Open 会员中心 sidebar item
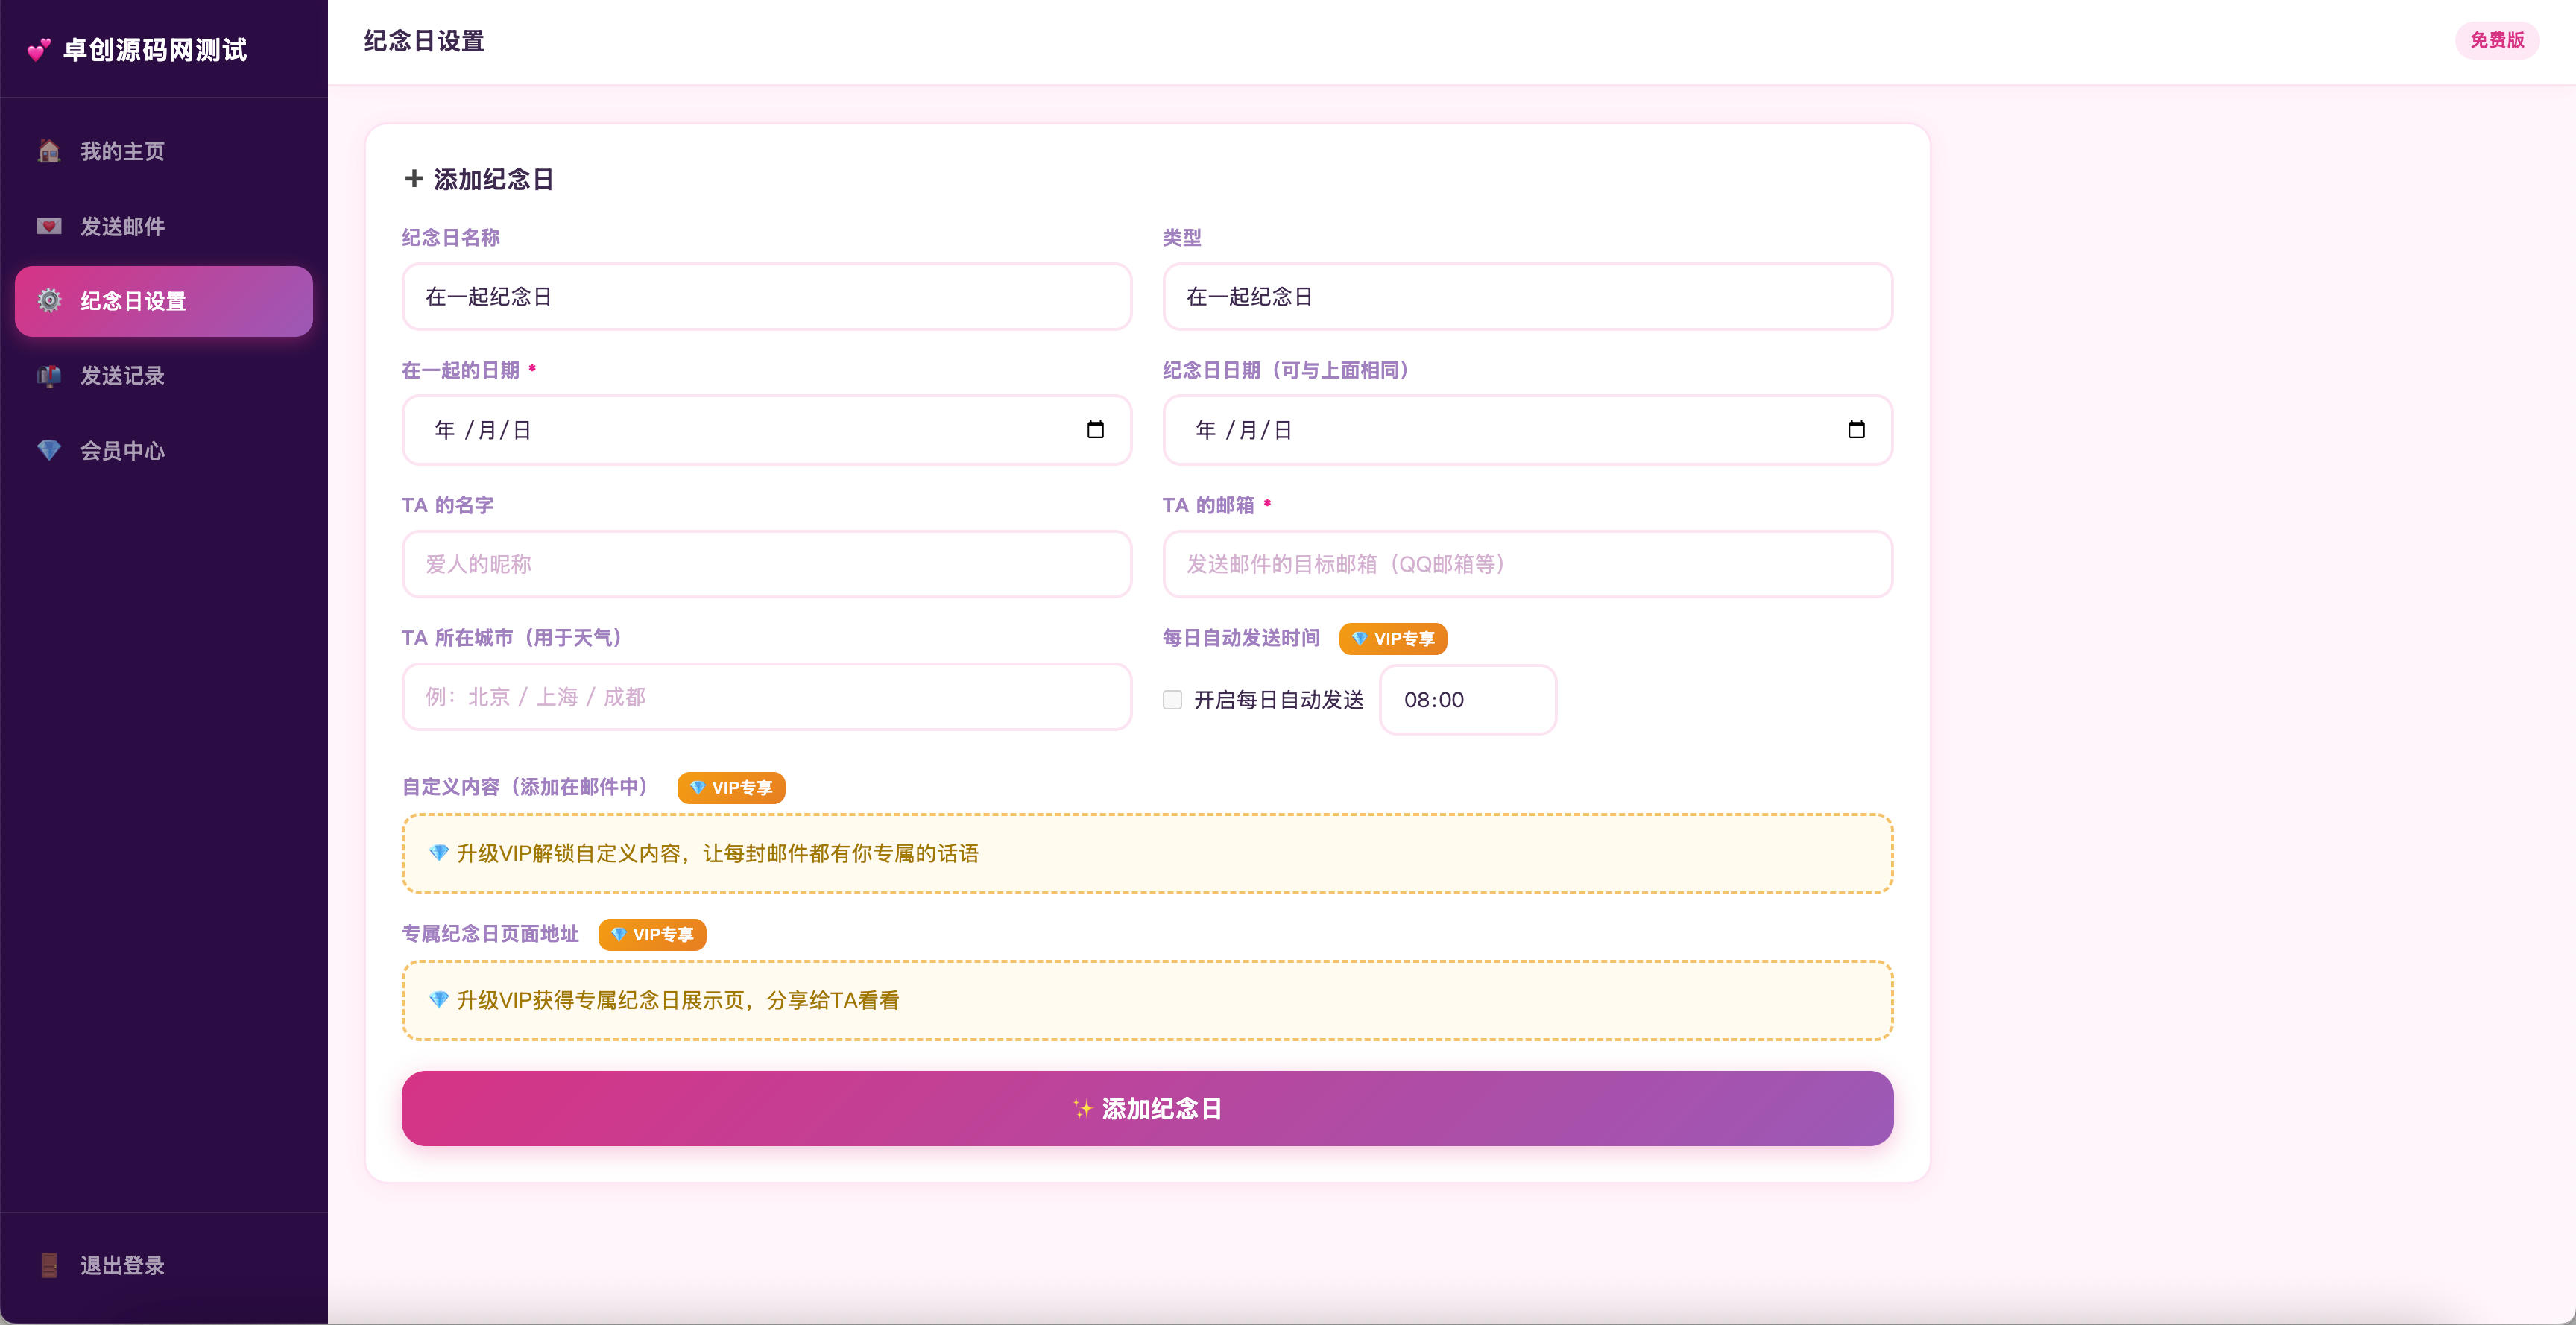The height and width of the screenshot is (1325, 2576). (164, 450)
